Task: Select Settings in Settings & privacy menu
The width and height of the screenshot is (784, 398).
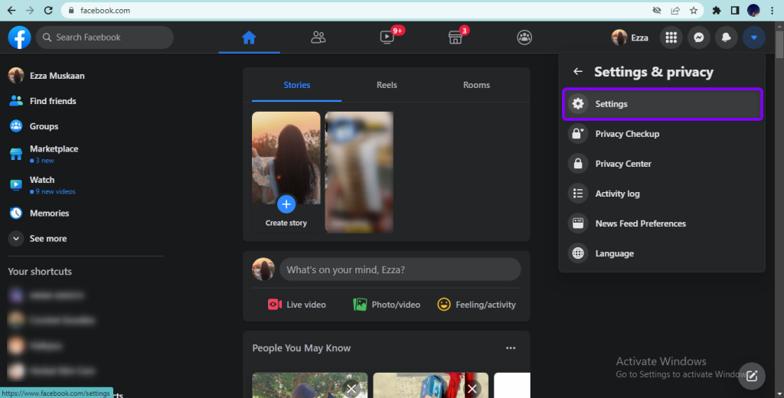Action: click(662, 104)
